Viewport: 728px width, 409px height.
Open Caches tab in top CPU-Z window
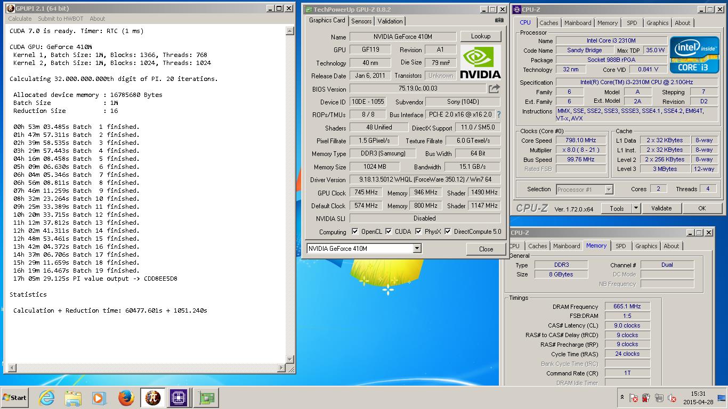pyautogui.click(x=548, y=23)
